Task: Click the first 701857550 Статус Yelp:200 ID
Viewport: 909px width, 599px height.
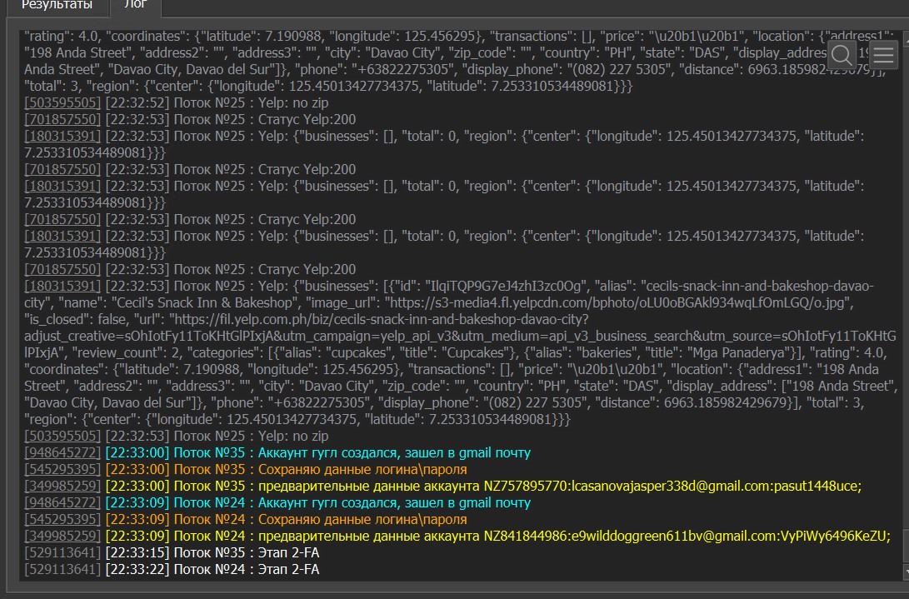Action: click(x=63, y=120)
